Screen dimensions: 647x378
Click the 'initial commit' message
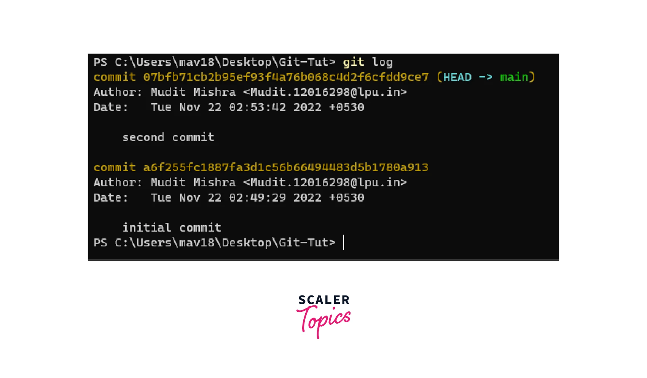172,227
